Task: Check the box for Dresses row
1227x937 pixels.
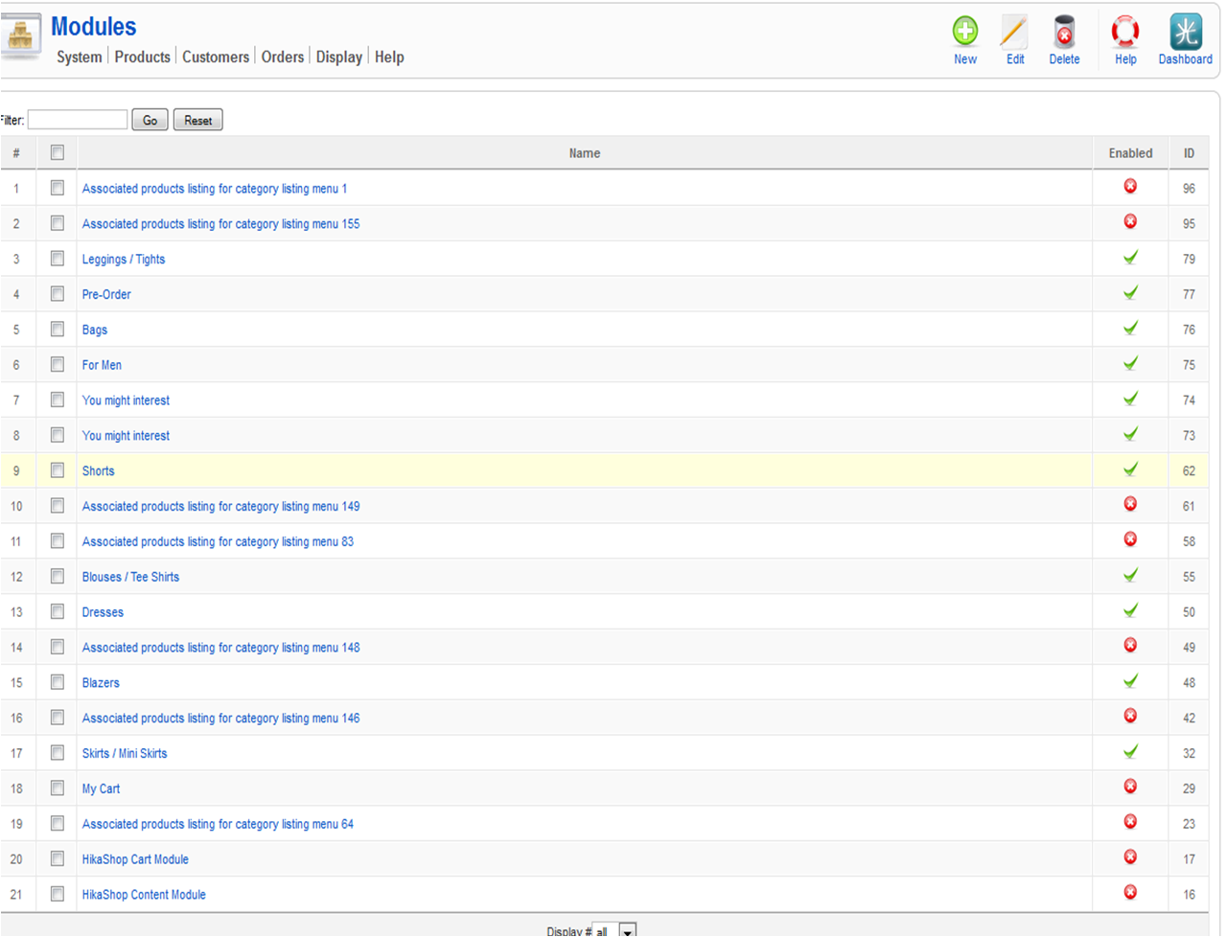Action: click(58, 611)
